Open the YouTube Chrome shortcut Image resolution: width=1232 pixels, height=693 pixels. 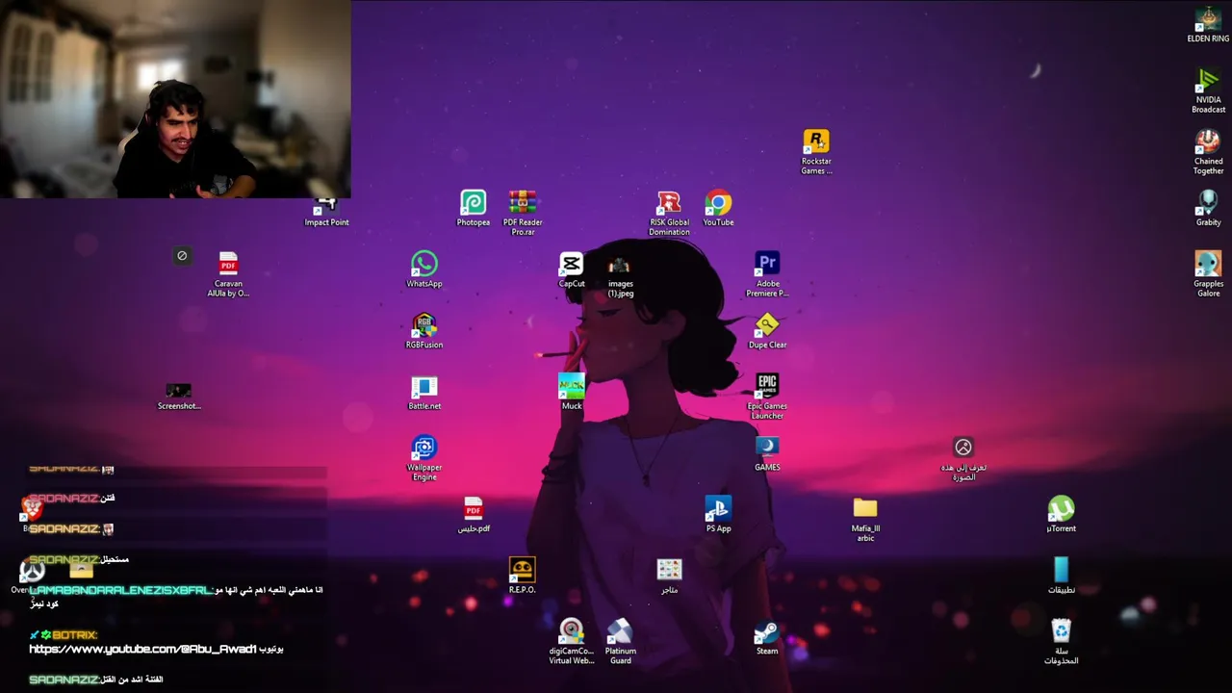[x=718, y=208]
